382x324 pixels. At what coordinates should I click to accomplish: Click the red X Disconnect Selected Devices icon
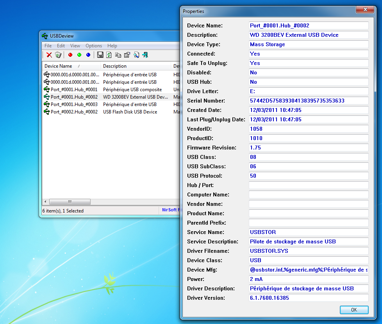coord(49,55)
